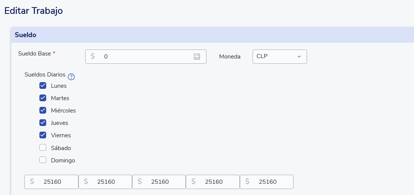
Task: Open calculator icon in Sueldo Base field
Action: pyautogui.click(x=197, y=57)
